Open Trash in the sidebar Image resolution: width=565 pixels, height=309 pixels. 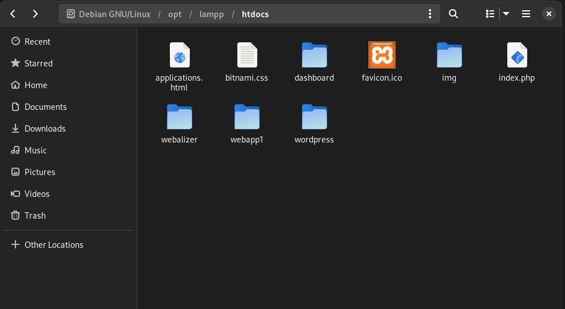click(35, 216)
